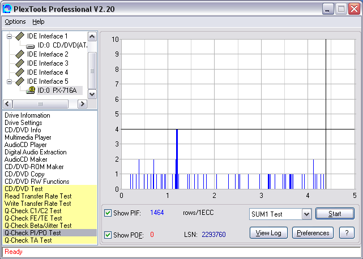Image resolution: width=363 pixels, height=259 pixels.
Task: Collapse the IDE Interface 1 tree node
Action: 9,36
